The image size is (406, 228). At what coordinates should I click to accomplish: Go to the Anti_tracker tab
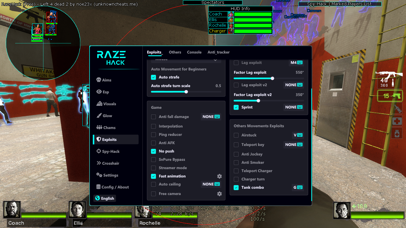pyautogui.click(x=219, y=52)
